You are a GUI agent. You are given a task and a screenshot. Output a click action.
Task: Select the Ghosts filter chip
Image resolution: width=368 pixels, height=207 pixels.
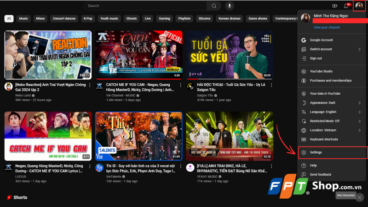132,18
